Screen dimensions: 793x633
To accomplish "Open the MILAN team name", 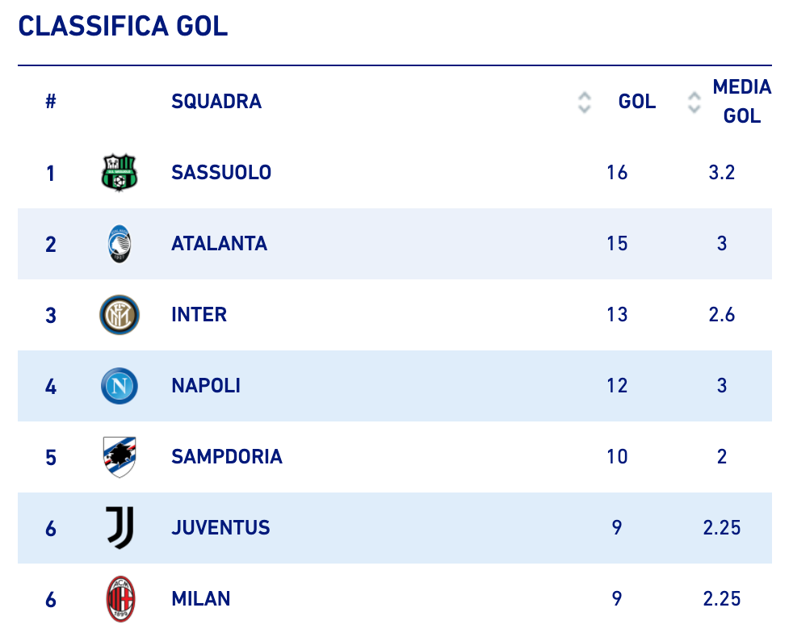I will coord(201,599).
